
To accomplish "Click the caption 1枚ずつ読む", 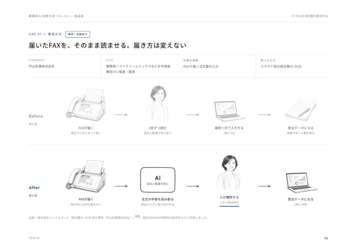I will (x=158, y=128).
